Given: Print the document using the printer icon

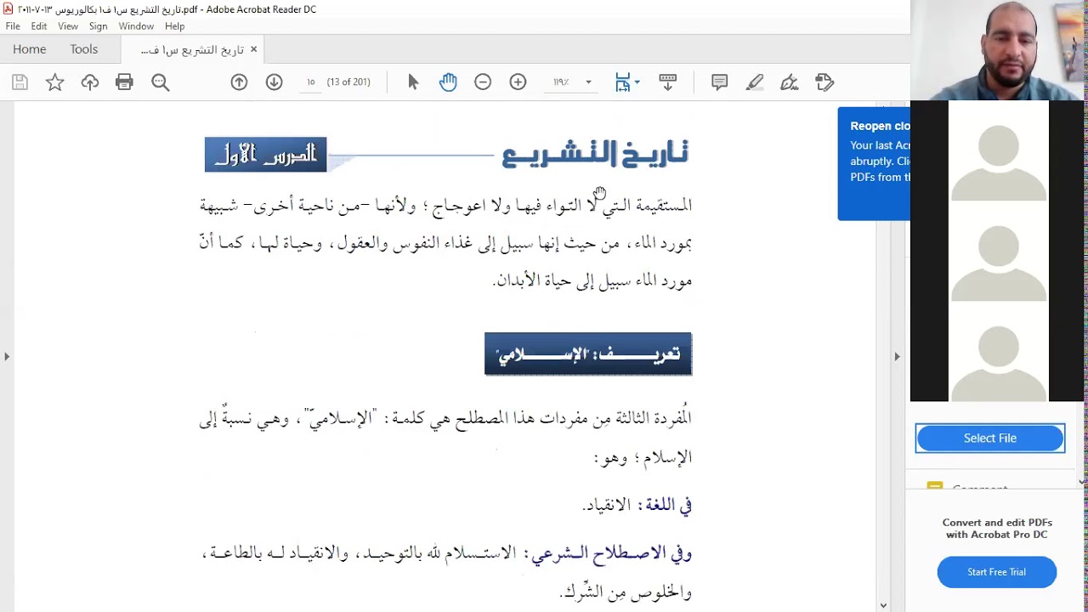Looking at the screenshot, I should (x=124, y=82).
